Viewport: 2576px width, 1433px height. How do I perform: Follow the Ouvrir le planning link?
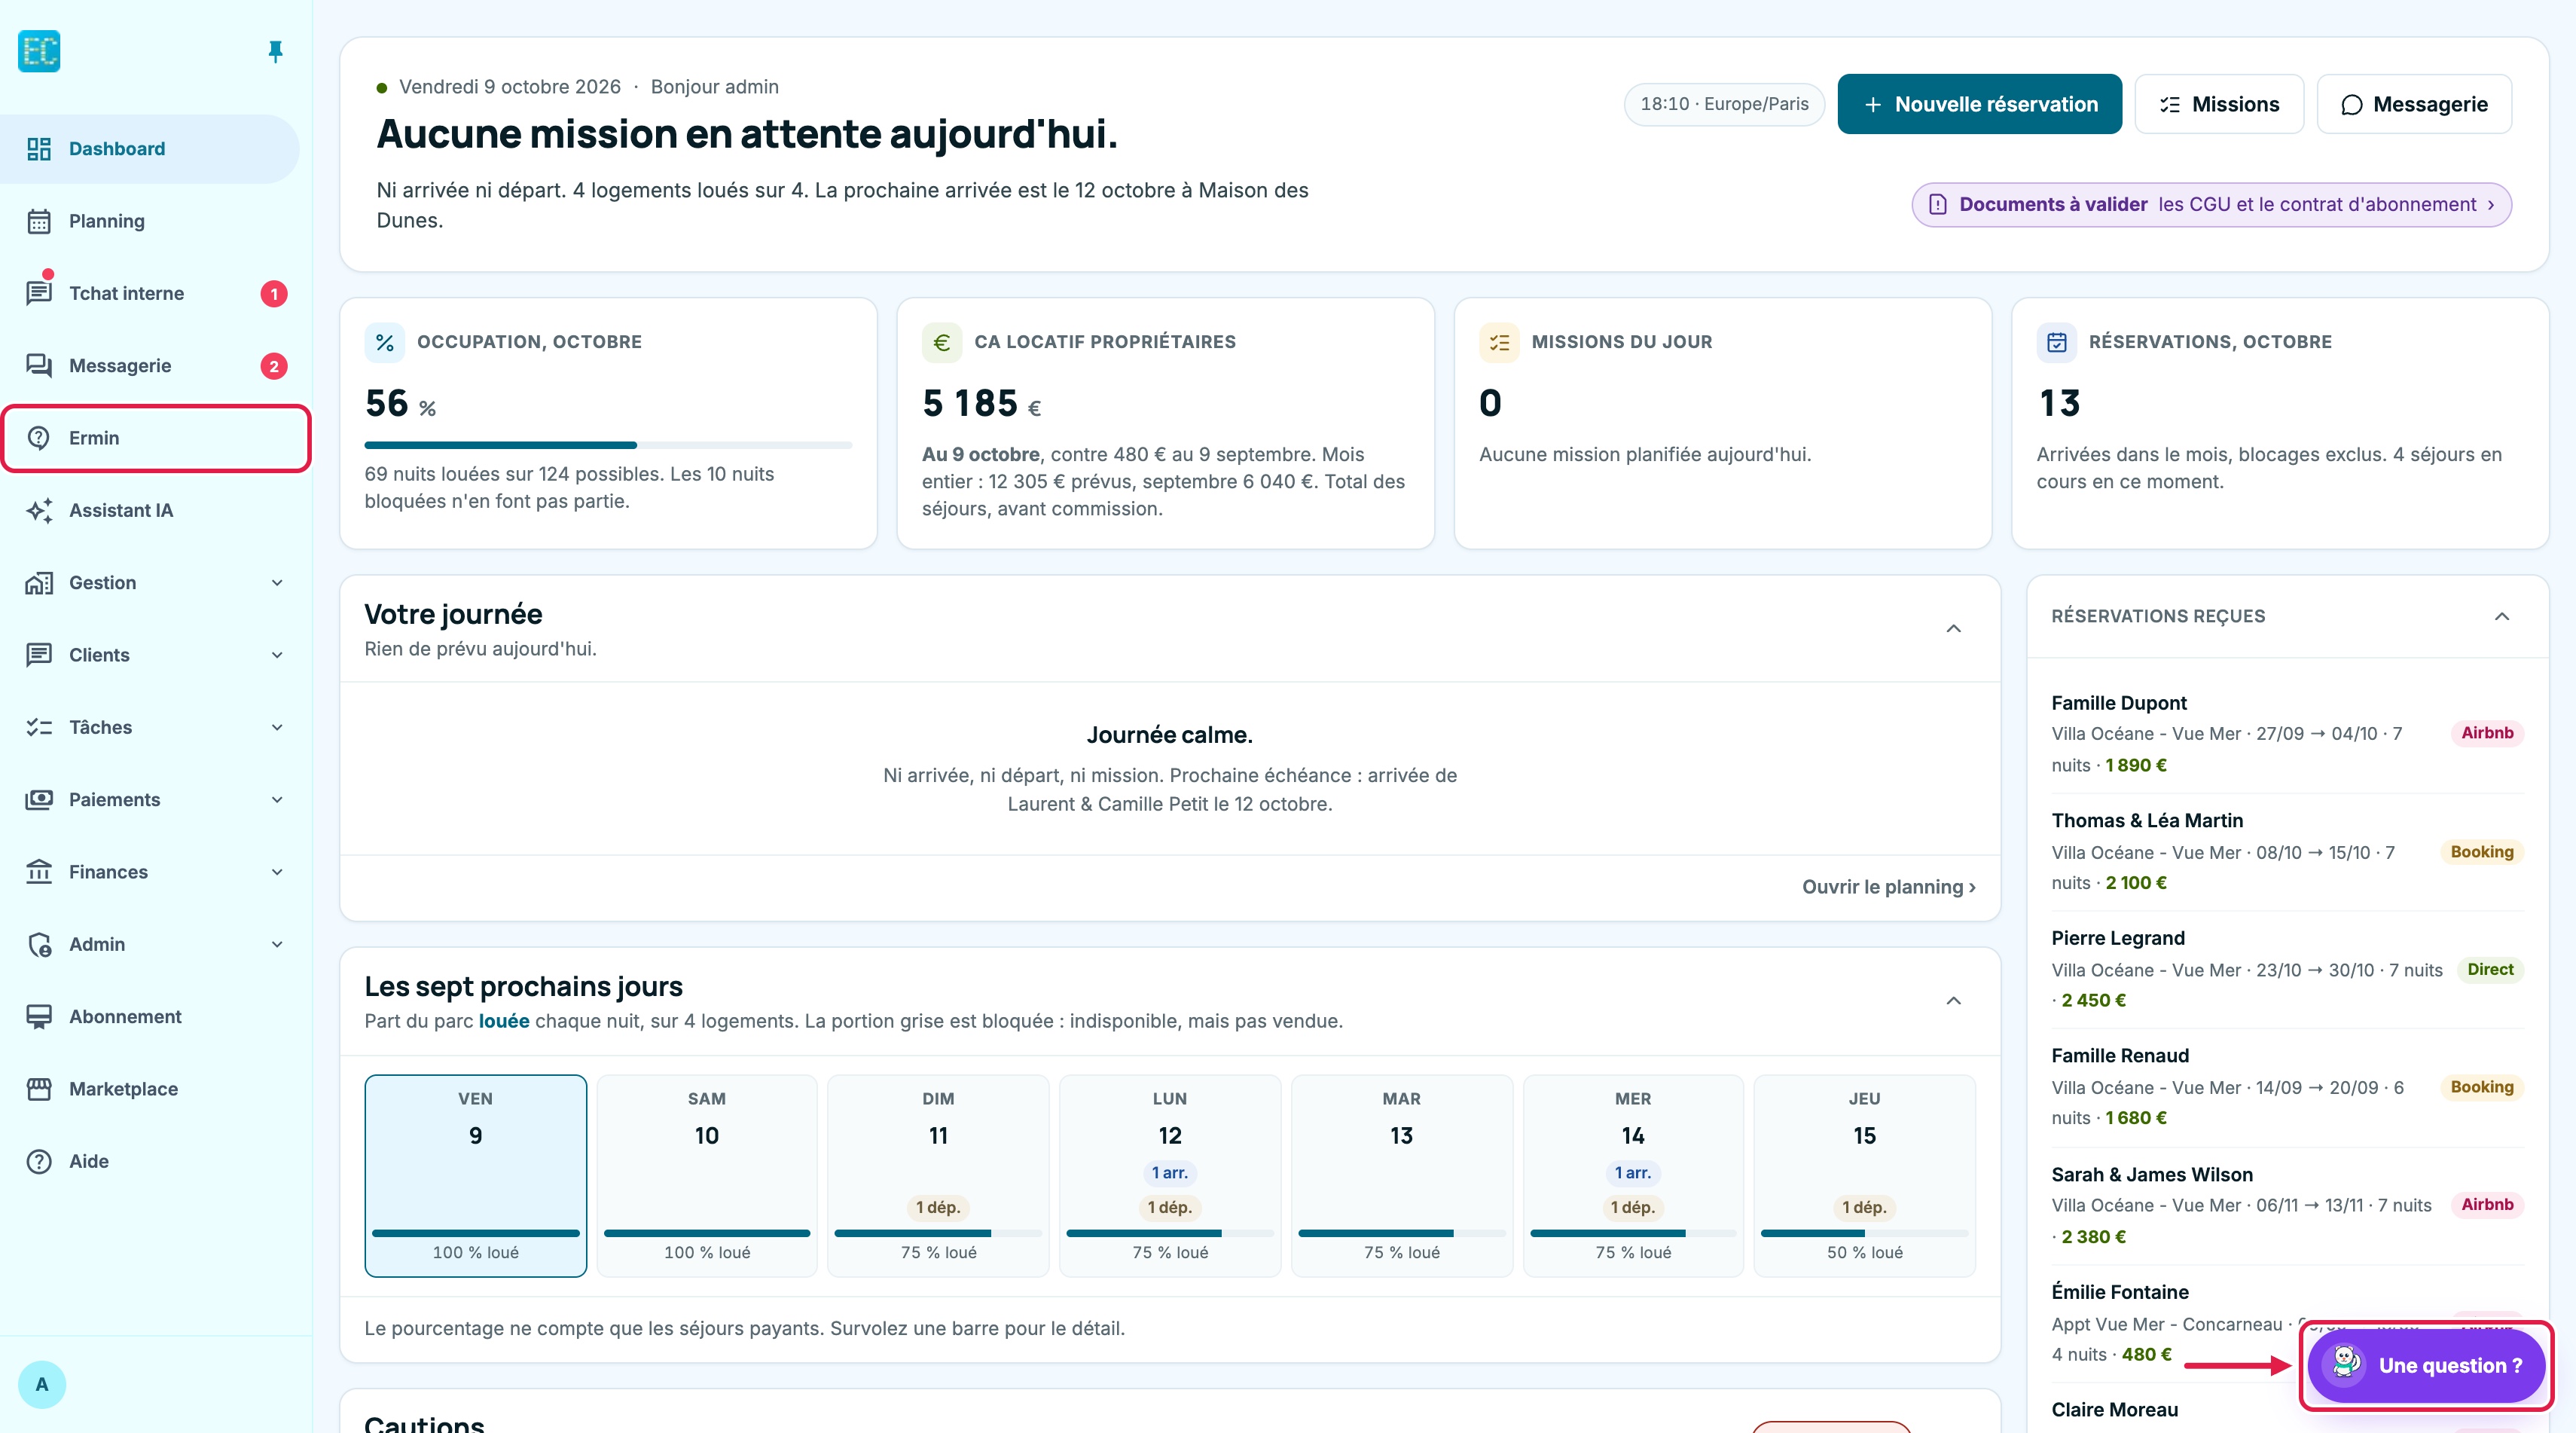(1888, 887)
